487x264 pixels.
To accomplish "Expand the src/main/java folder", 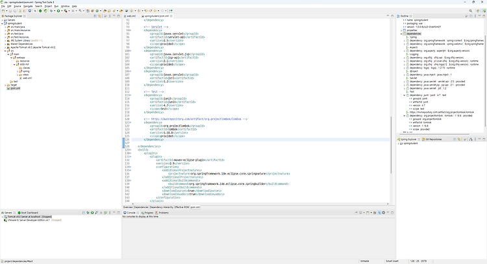I will 6,27.
